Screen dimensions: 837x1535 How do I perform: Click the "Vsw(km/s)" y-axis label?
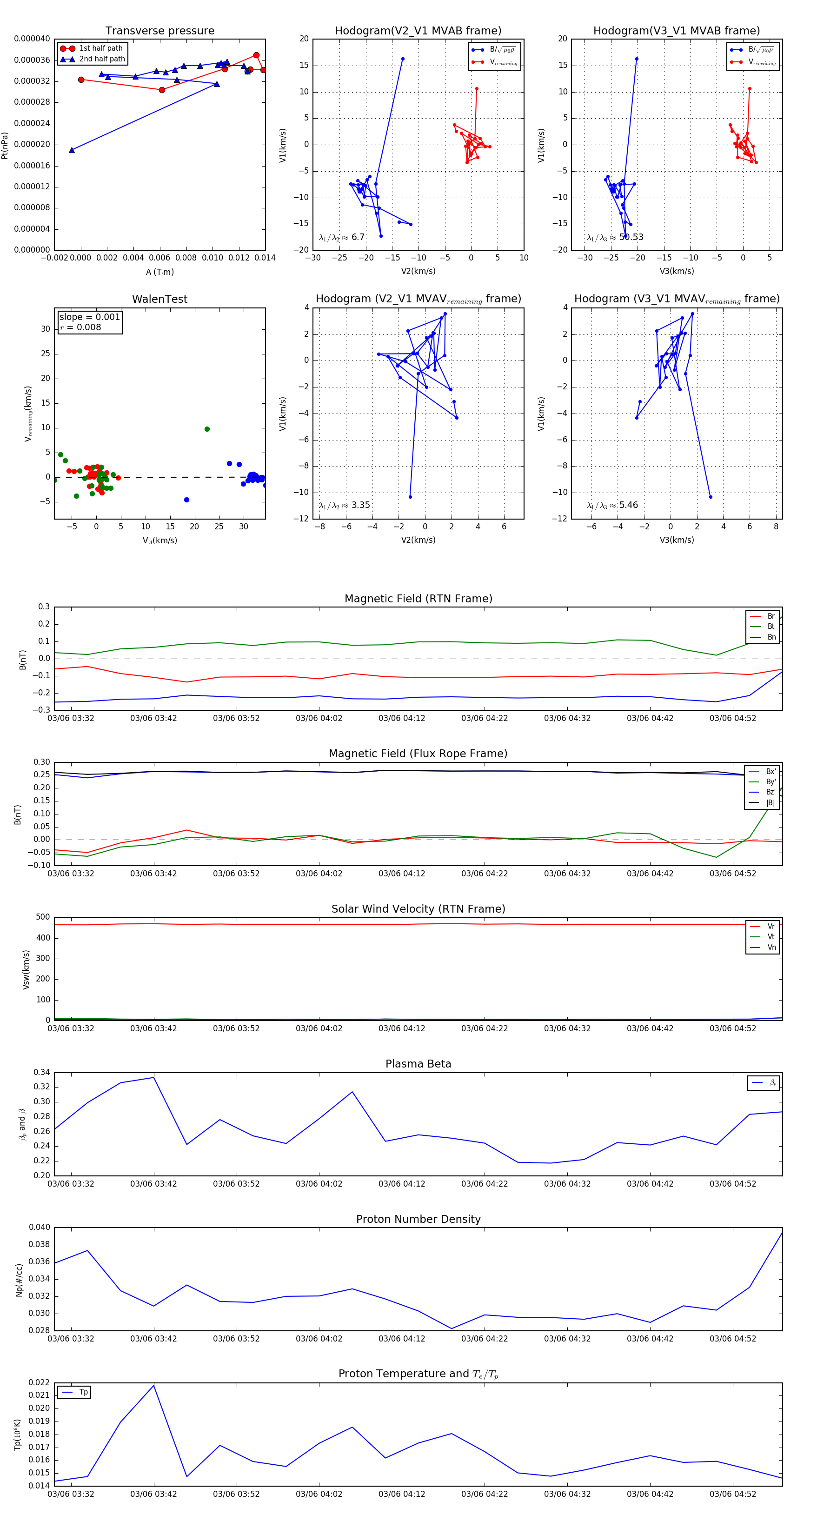(x=26, y=969)
